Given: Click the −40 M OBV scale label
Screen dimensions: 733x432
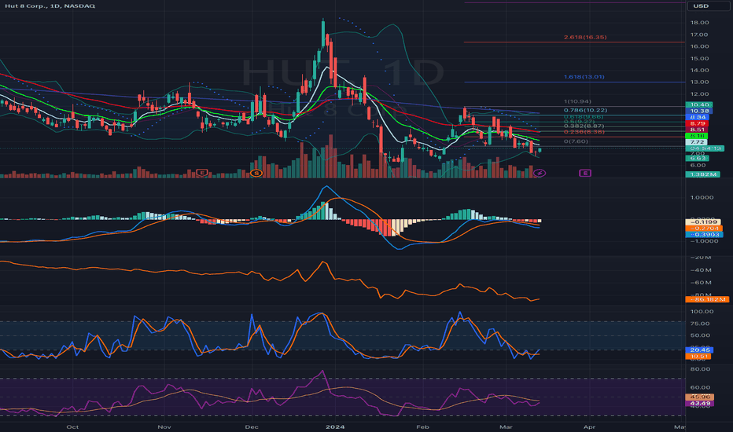Looking at the screenshot, I should click(x=701, y=270).
